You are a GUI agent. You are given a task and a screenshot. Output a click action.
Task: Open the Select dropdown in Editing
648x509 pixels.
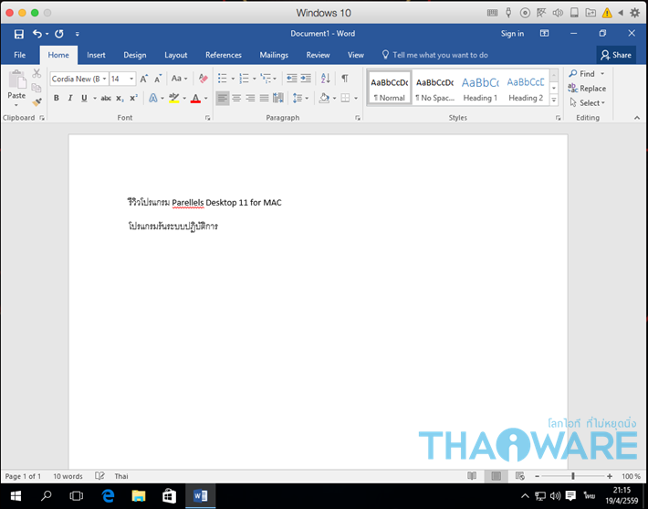[587, 102]
